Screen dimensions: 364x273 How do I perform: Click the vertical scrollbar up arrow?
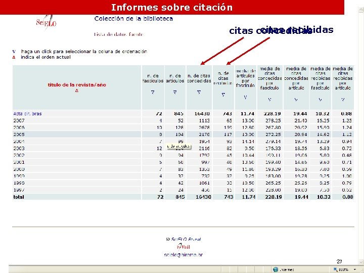coord(361,10)
